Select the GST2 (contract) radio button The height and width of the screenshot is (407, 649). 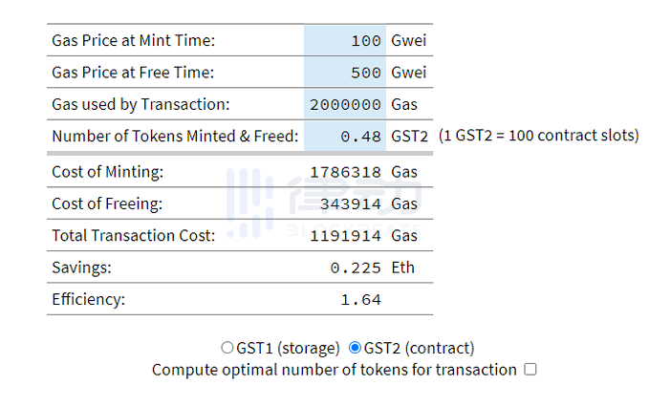tap(355, 348)
